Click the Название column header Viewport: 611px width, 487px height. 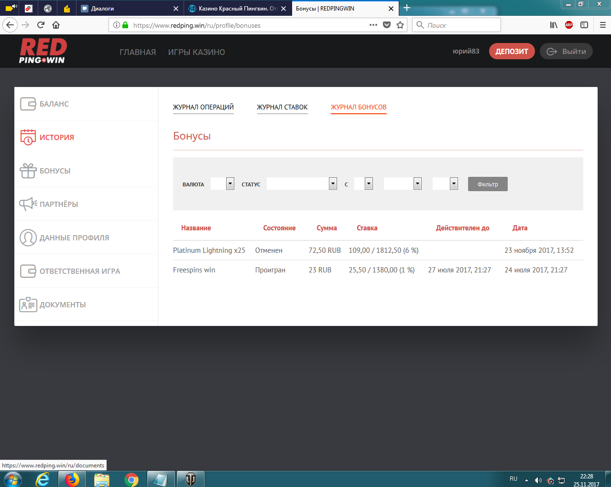[x=196, y=228]
